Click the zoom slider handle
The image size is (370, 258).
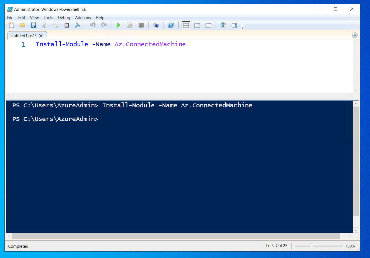(312, 246)
